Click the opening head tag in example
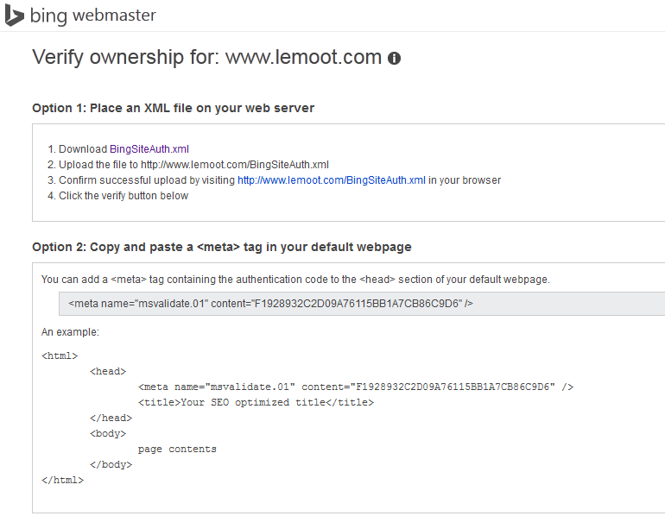 pyautogui.click(x=108, y=372)
